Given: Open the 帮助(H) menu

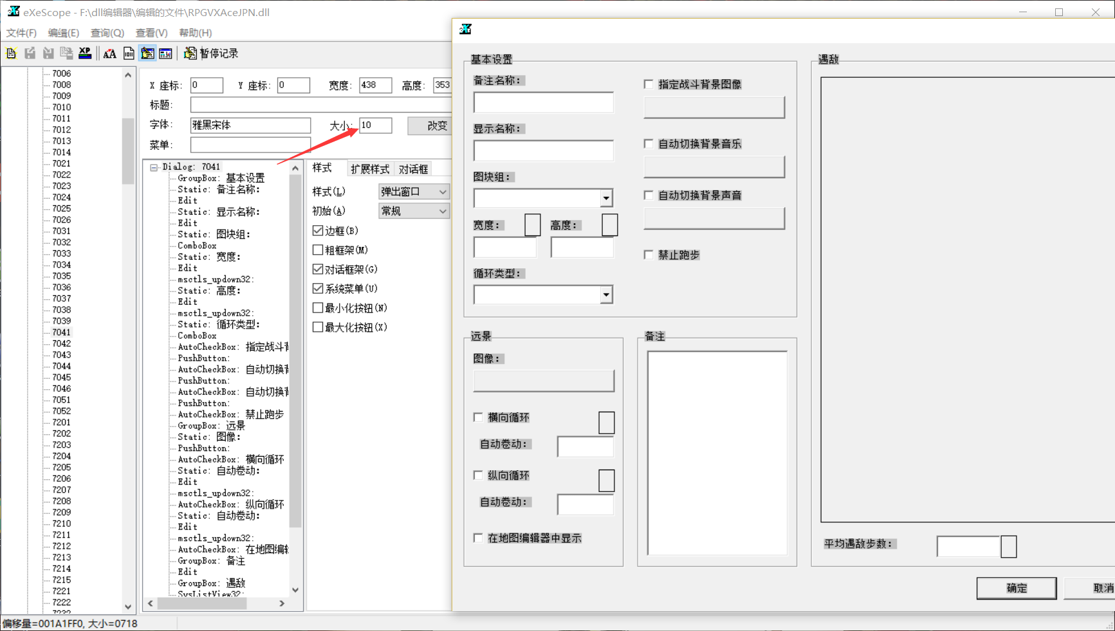Looking at the screenshot, I should 195,33.
